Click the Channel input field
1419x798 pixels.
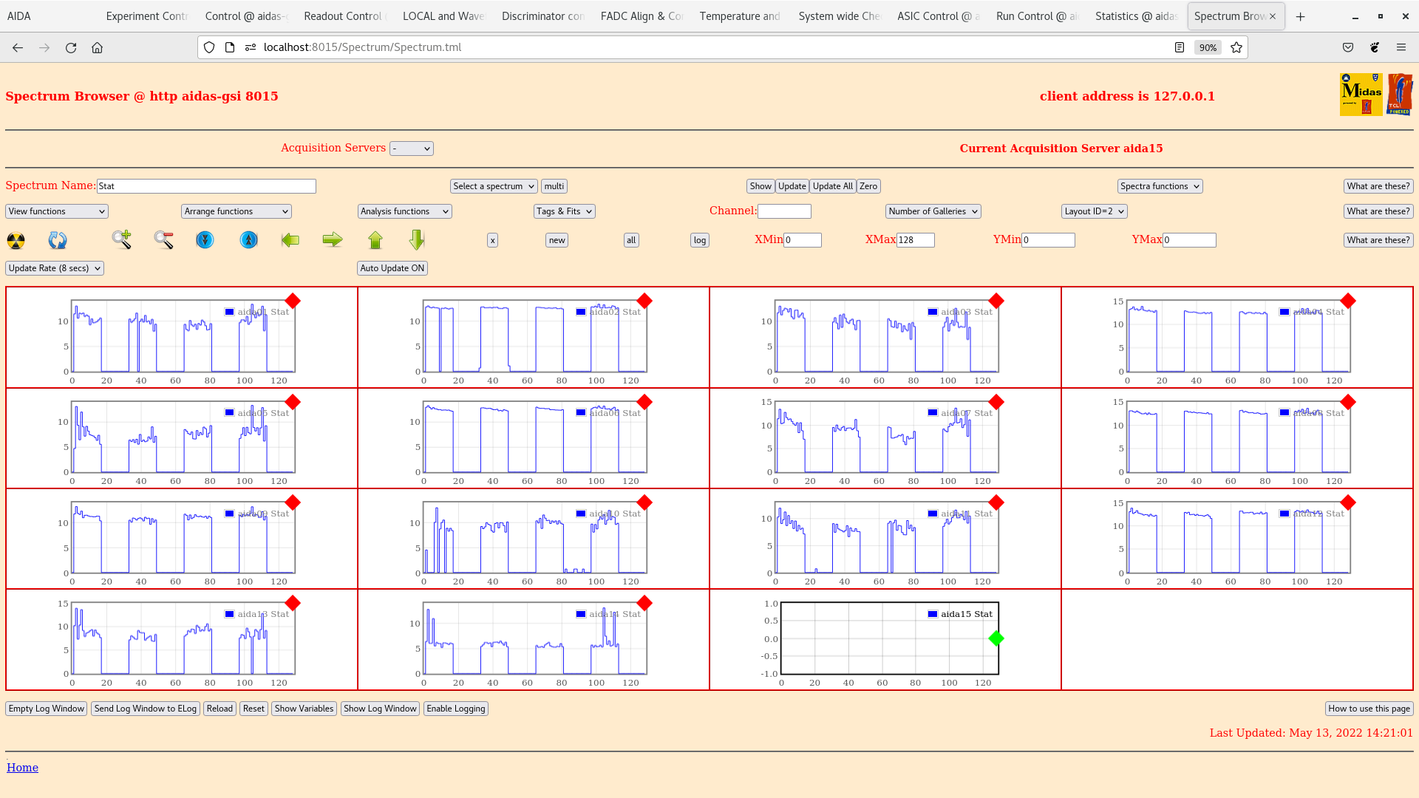click(x=784, y=211)
